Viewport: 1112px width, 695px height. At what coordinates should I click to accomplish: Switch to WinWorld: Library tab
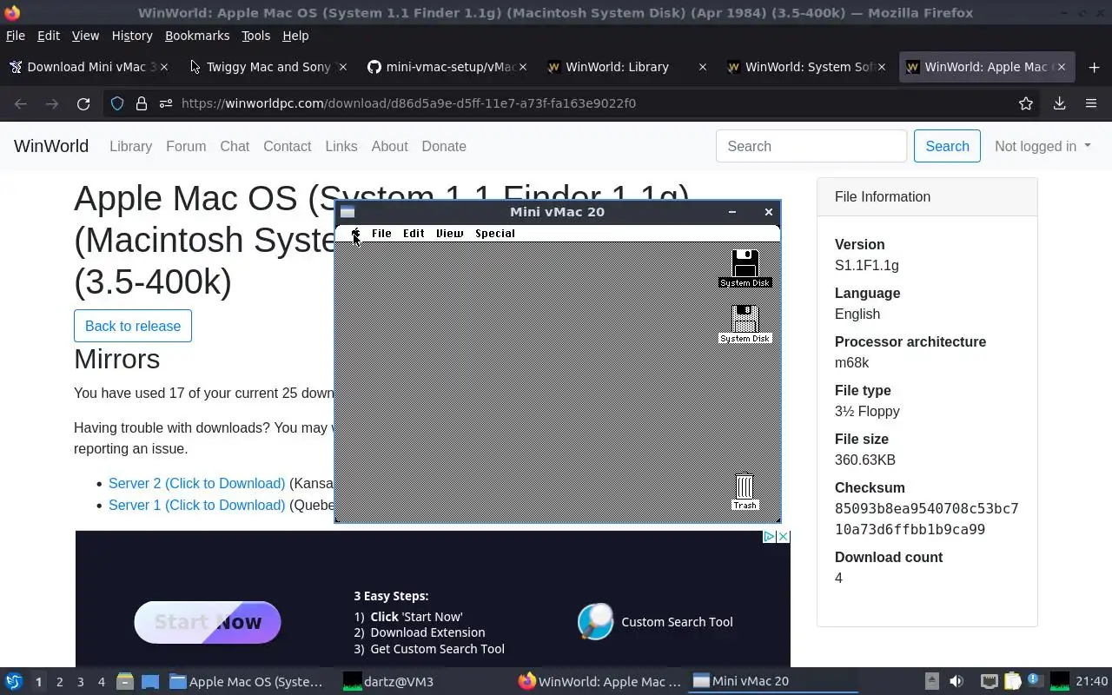(626, 67)
